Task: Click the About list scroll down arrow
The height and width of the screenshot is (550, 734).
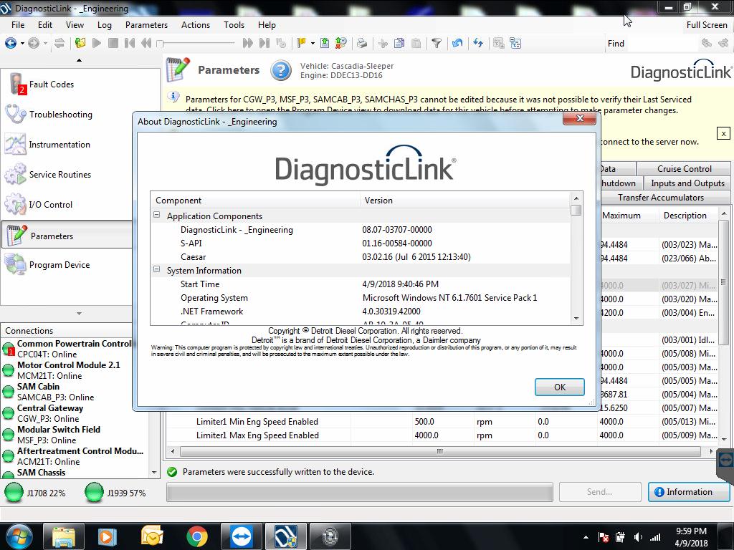Action: click(x=576, y=319)
